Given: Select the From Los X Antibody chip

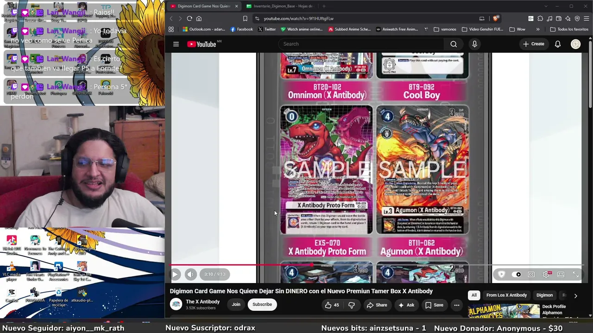Looking at the screenshot, I should 506,295.
